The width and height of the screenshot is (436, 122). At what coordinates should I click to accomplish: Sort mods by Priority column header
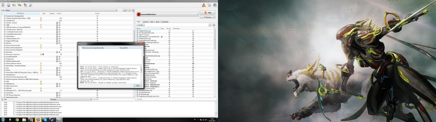97,13
